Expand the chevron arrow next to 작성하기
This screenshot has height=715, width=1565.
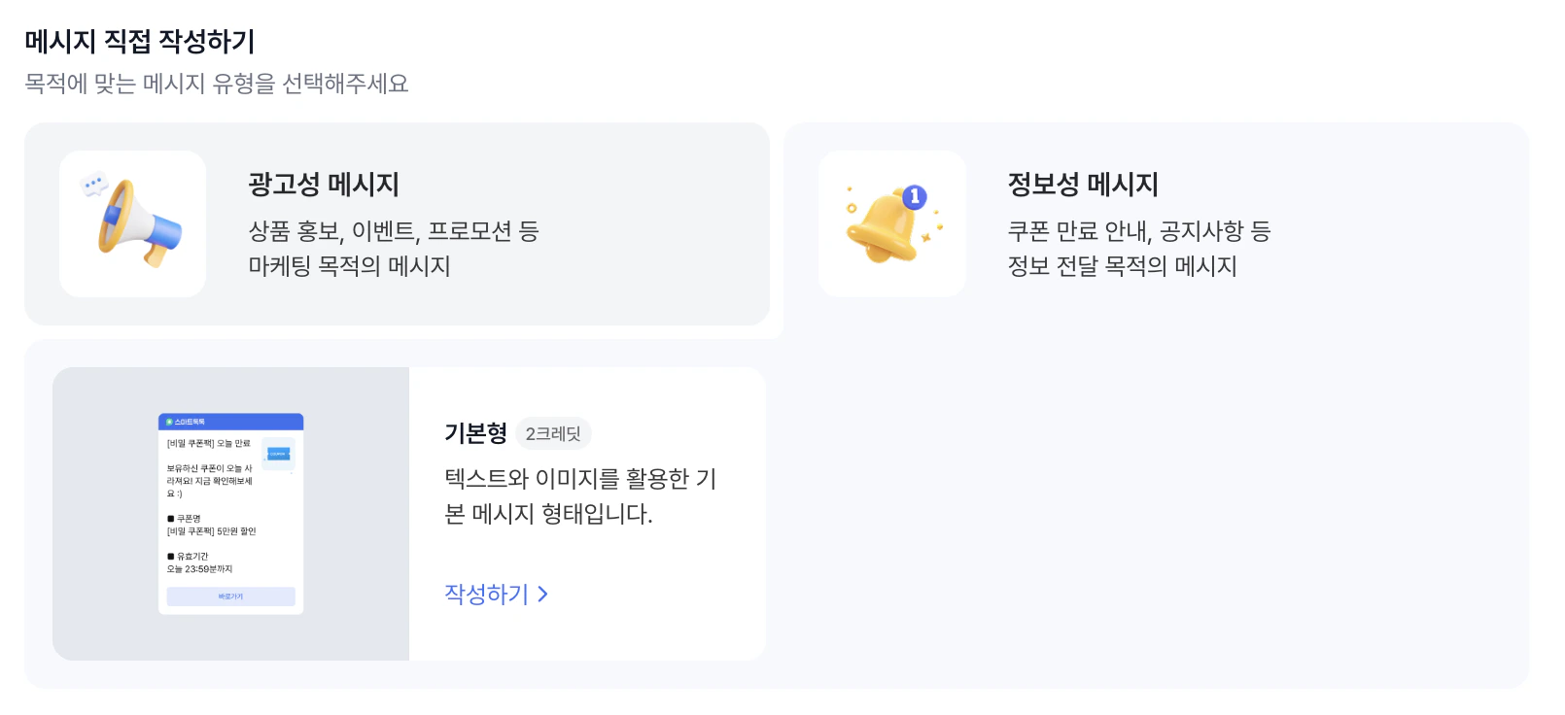coord(545,595)
